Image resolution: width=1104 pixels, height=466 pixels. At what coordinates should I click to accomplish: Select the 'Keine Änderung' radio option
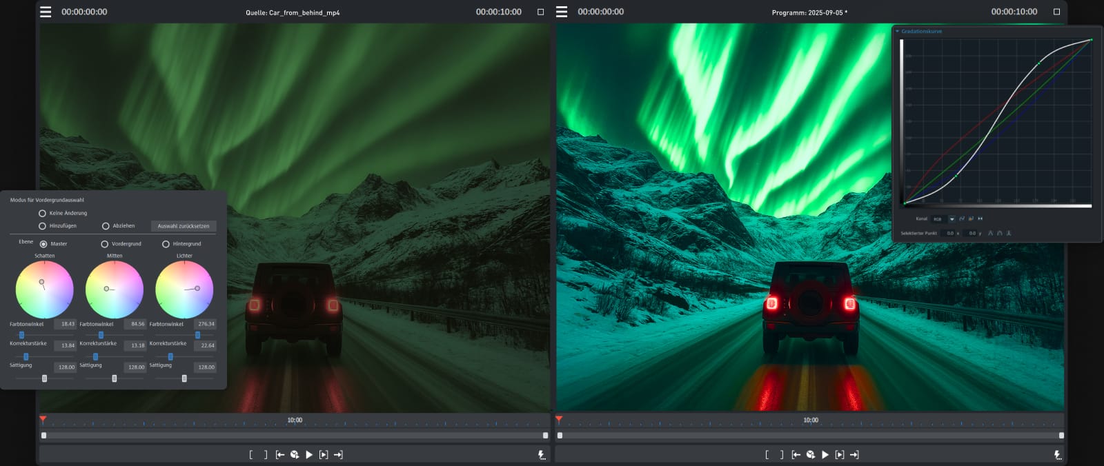42,214
